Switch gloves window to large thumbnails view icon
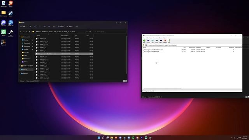Viewport: 249px width, 140px height. point(126,81)
